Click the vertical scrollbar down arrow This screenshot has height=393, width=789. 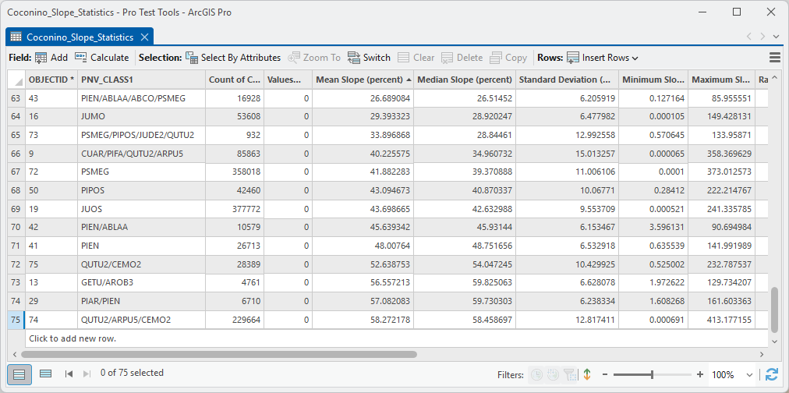tap(776, 342)
